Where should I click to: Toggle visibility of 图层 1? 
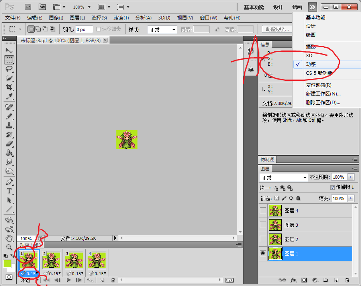coord(263,253)
